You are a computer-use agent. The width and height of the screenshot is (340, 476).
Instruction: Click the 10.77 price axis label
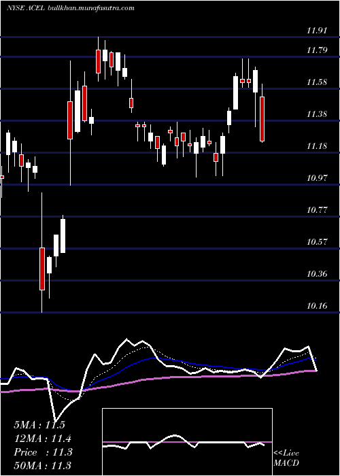click(317, 210)
